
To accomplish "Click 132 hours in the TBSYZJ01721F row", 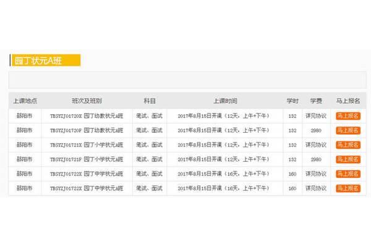I will [292, 159].
